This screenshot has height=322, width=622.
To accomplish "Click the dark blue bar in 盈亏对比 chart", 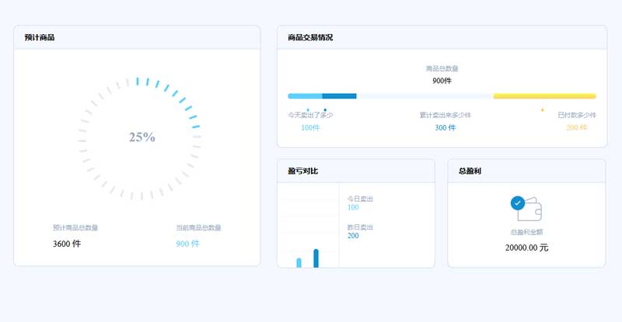I will coord(316,258).
